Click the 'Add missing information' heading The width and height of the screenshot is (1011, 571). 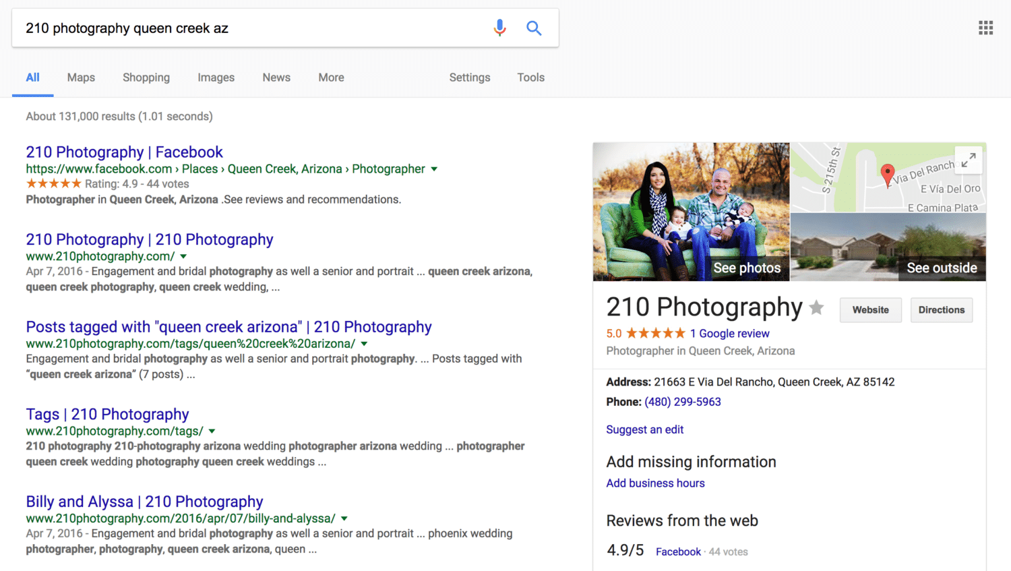[x=691, y=462]
